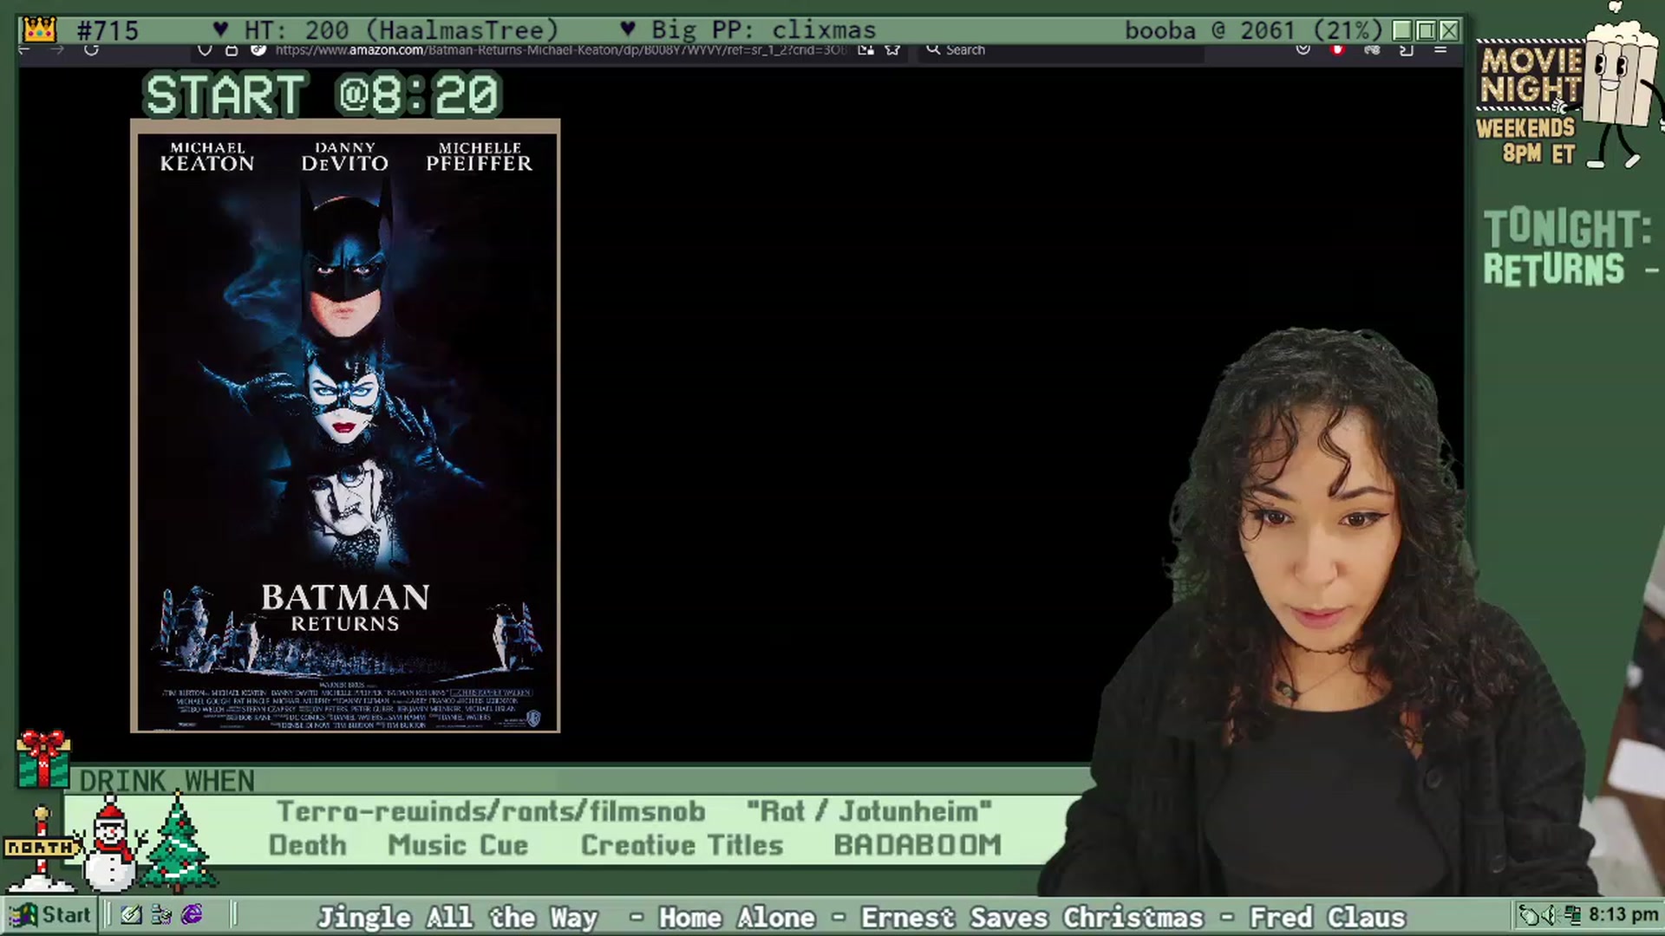Click "WEEKENDS 8PM ET" text
Screen dimensions: 1665x936
pos(1526,141)
